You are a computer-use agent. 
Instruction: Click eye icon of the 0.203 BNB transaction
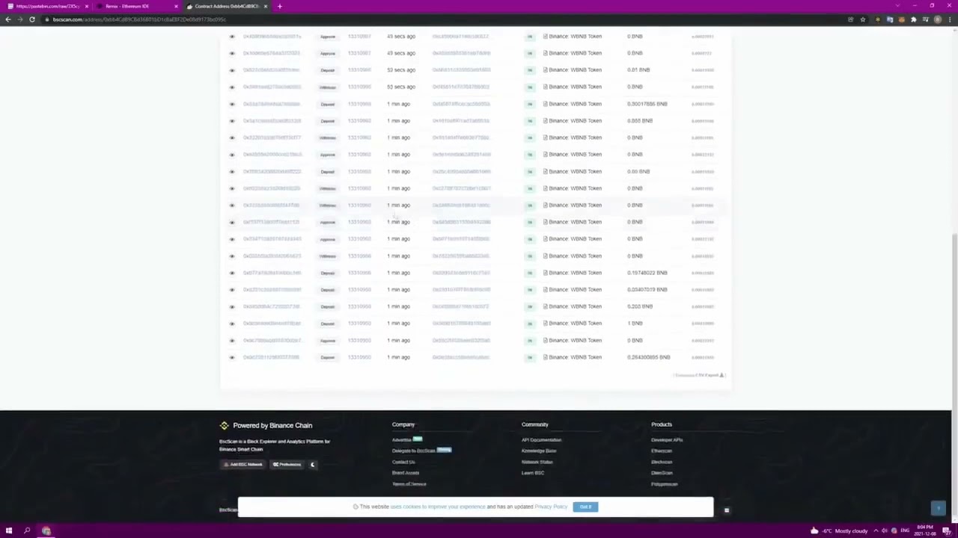[232, 306]
